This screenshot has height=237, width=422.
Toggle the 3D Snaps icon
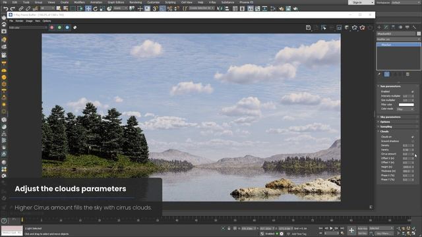tap(156, 9)
